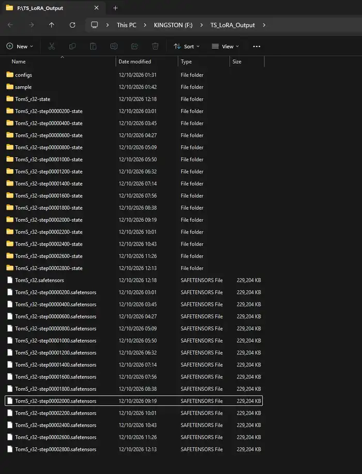Select TomS_r32-step00001400-state folder name
This screenshot has width=362, height=474.
[x=49, y=184]
